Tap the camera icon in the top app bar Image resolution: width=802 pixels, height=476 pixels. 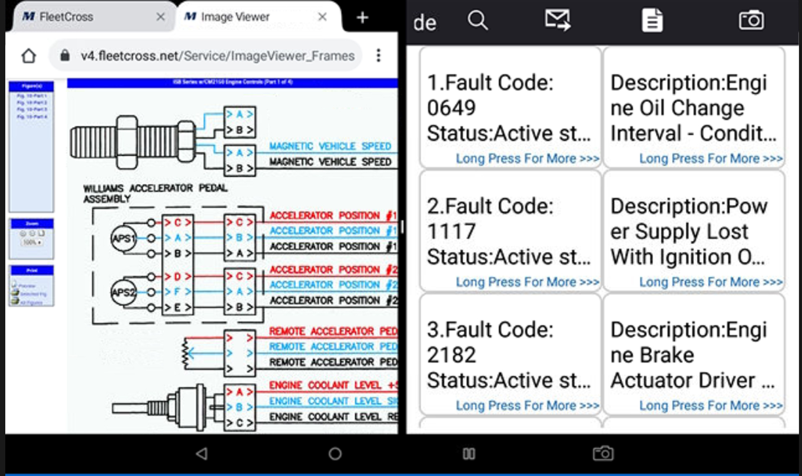coord(751,20)
